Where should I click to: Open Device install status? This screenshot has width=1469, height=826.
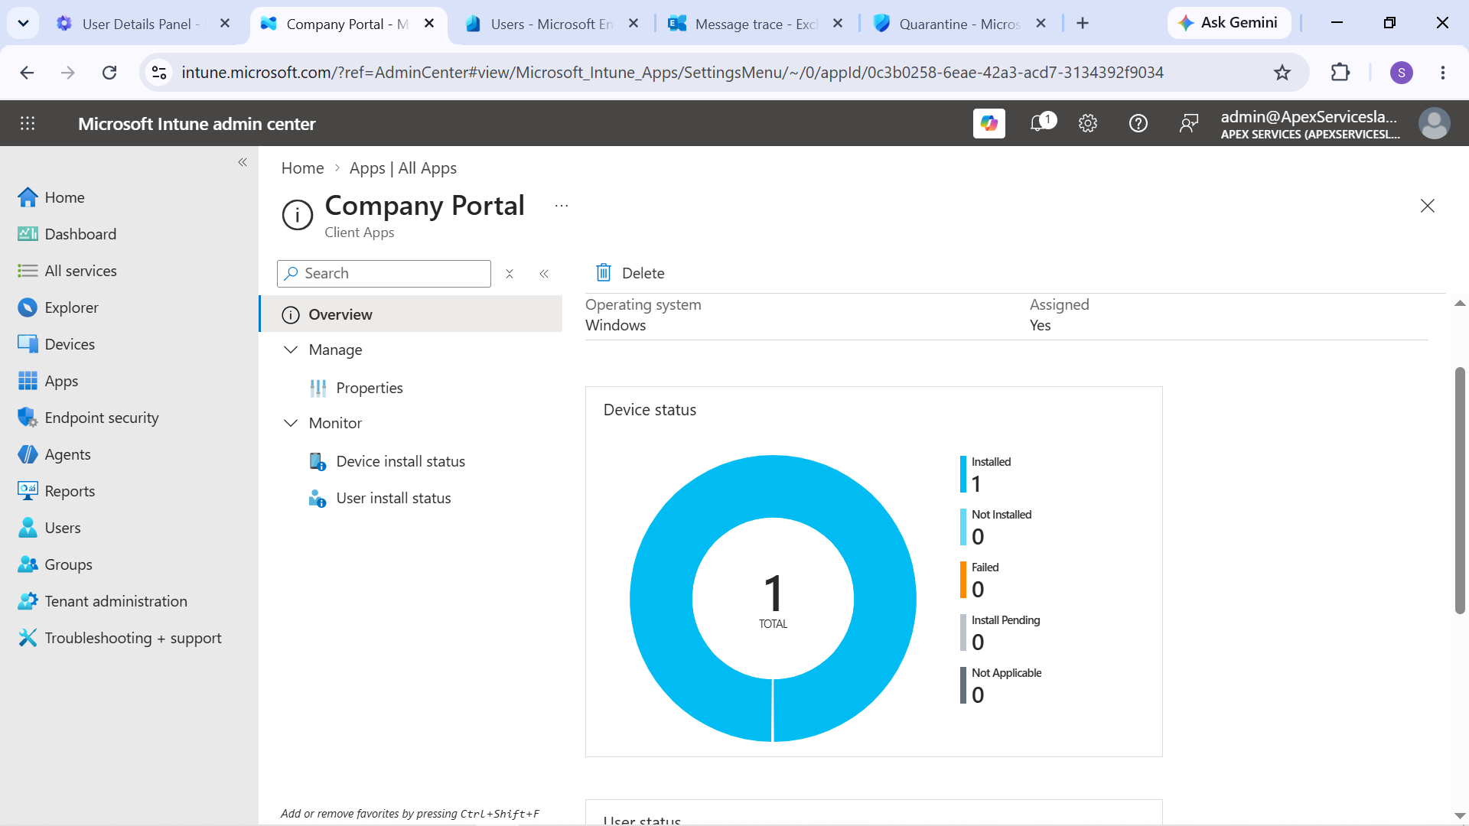coord(400,461)
